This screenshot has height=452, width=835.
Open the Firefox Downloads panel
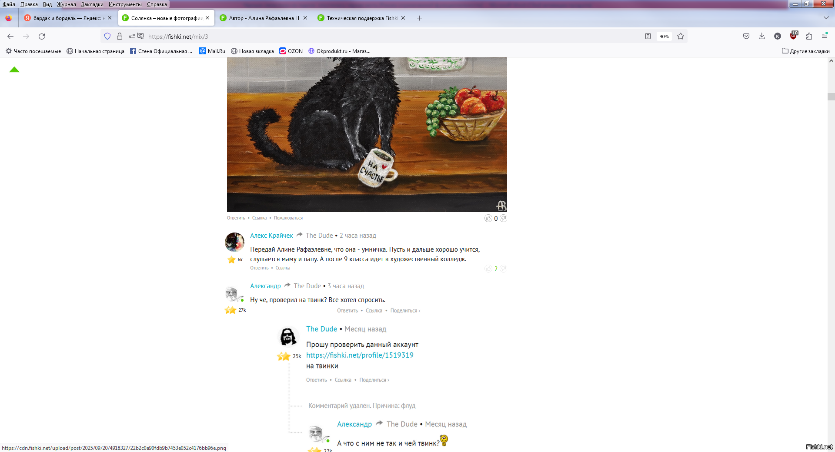(762, 37)
